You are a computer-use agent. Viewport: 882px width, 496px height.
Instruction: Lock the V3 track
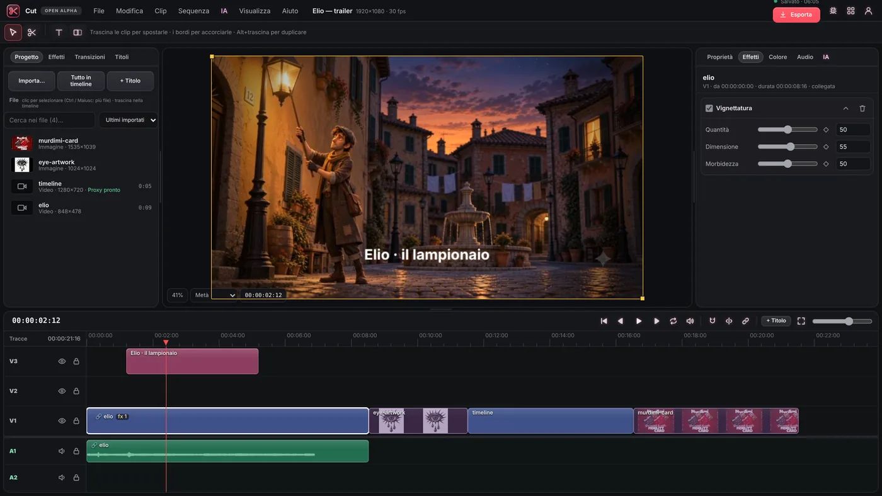76,361
